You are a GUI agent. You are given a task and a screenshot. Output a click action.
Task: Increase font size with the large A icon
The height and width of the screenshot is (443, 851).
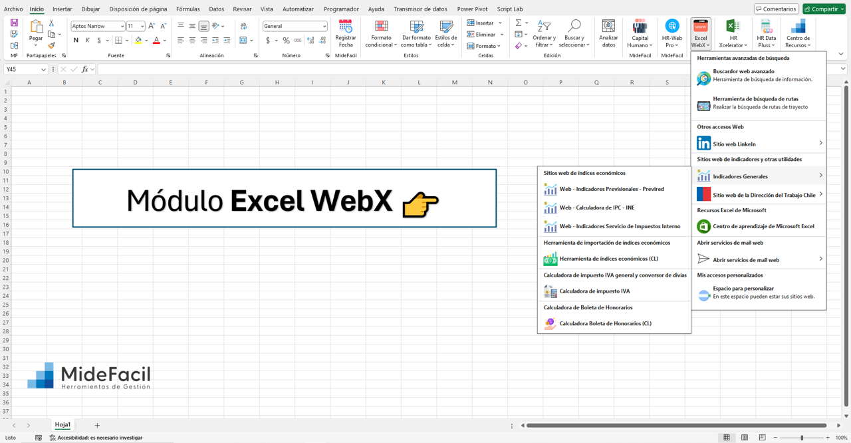pyautogui.click(x=152, y=26)
